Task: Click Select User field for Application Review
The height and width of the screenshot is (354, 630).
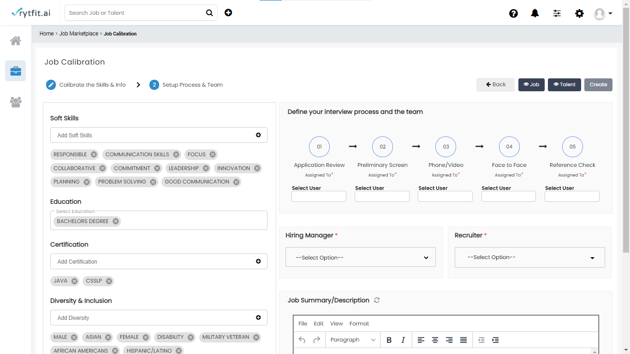Action: coord(319,196)
